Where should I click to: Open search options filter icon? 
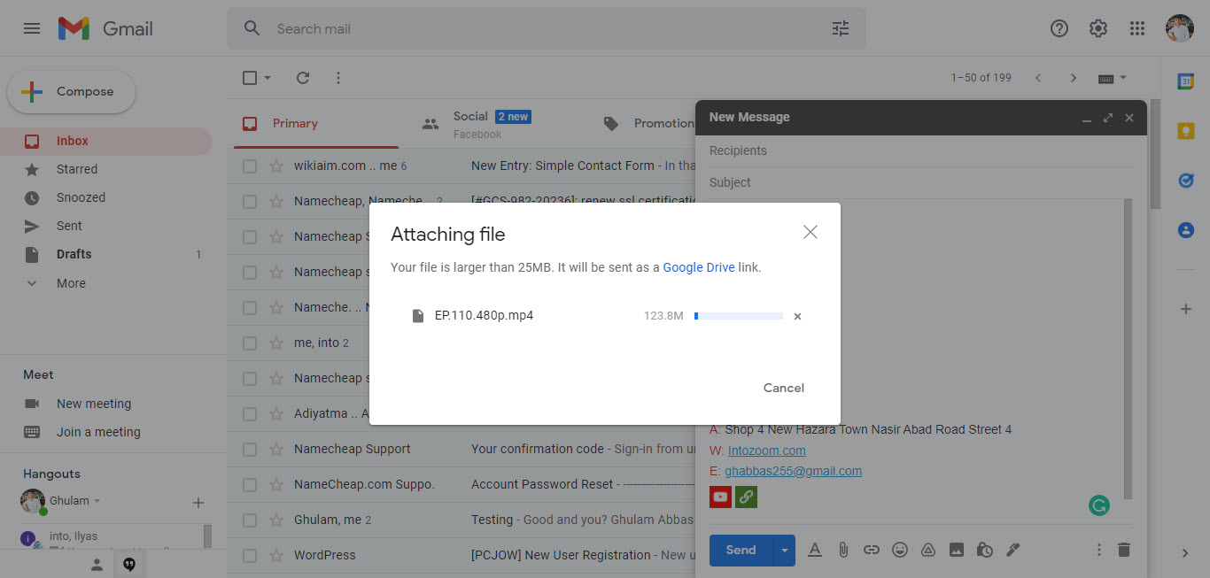coord(841,28)
